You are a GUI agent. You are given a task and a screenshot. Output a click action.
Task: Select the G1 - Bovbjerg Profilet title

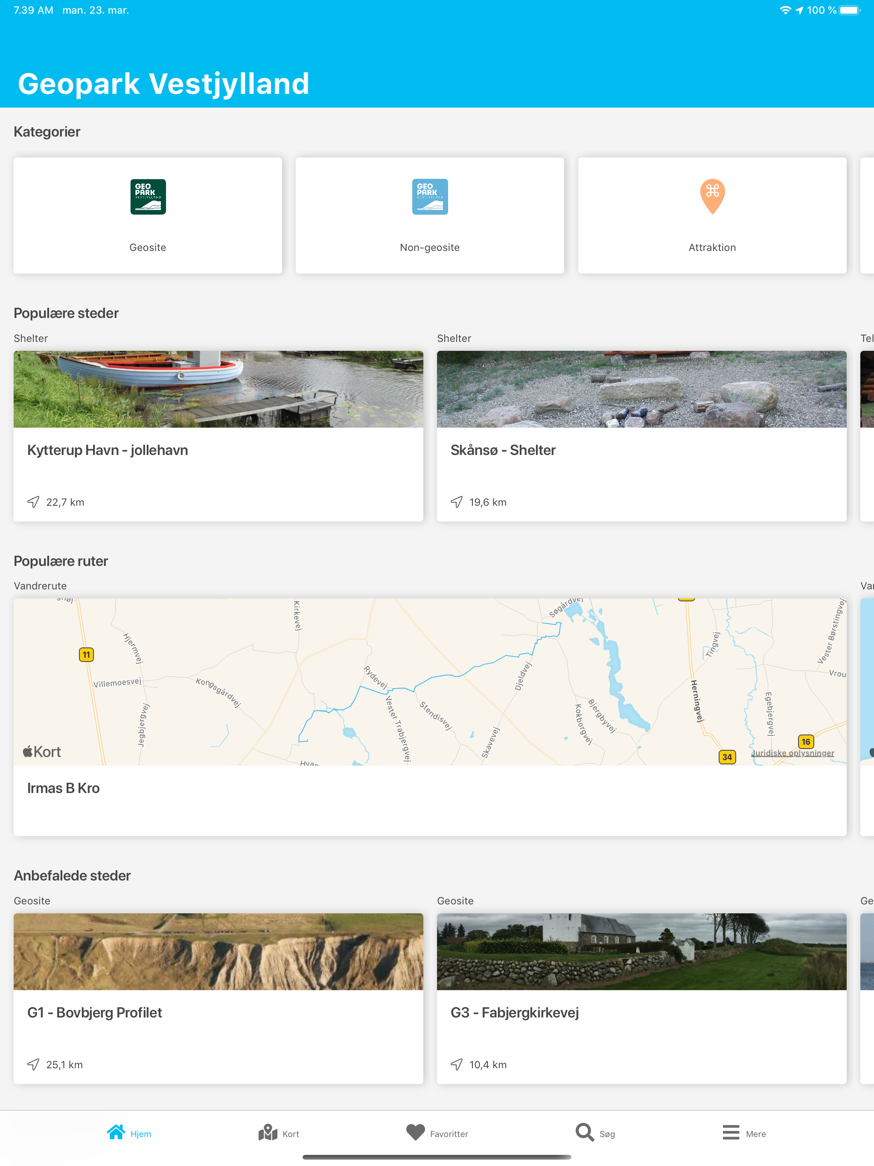pos(94,1013)
